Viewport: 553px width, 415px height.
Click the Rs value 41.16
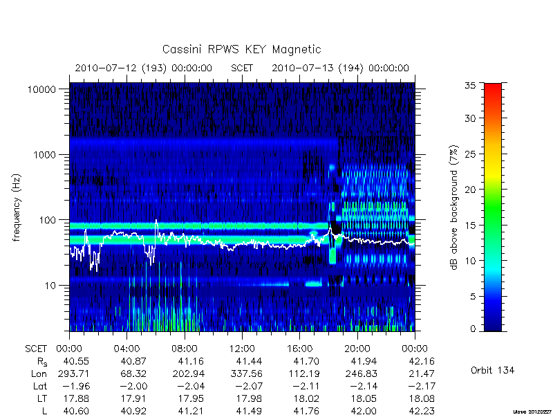[x=191, y=361]
